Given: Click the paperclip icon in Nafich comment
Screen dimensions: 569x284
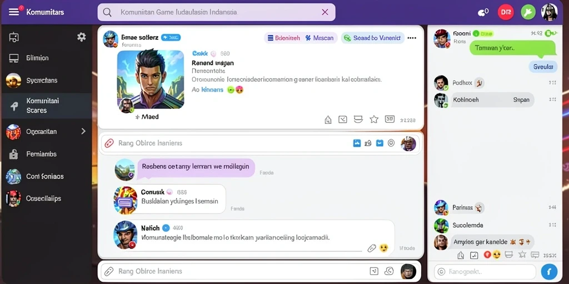Looking at the screenshot, I should tap(372, 248).
